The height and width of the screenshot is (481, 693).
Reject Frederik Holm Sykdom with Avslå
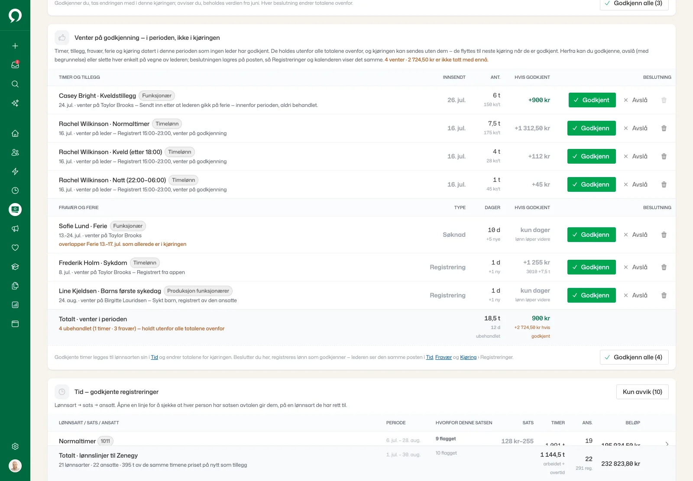[635, 267]
